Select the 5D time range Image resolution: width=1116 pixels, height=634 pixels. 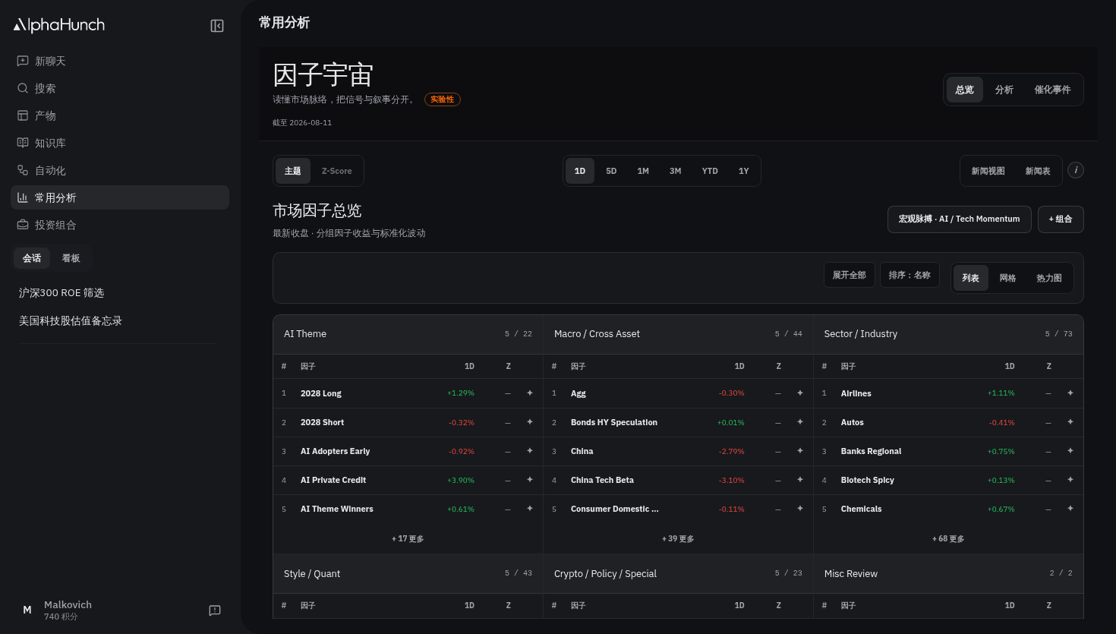pos(611,171)
